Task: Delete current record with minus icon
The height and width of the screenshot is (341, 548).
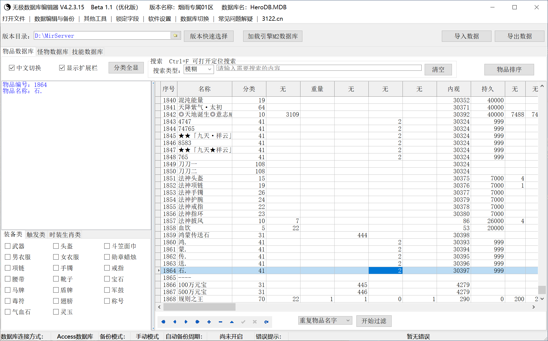Action: 221,322
